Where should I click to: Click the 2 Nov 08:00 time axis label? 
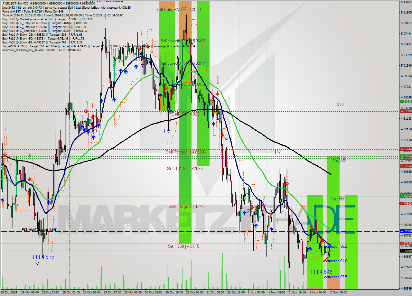(338, 292)
